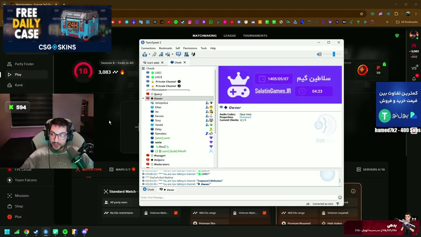This screenshot has height=237, width=421.
Task: Click the connection quality icon in status bar
Action: 337,204
